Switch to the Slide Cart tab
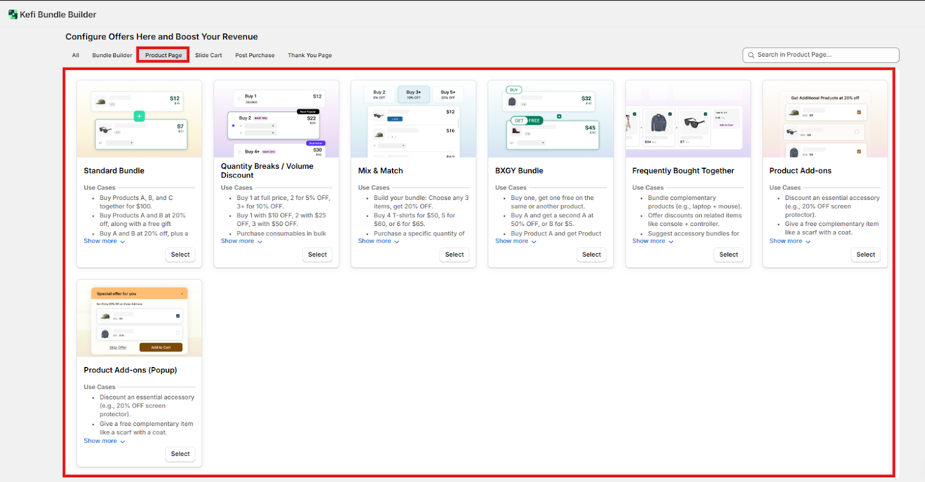Image resolution: width=925 pixels, height=482 pixels. (x=208, y=55)
